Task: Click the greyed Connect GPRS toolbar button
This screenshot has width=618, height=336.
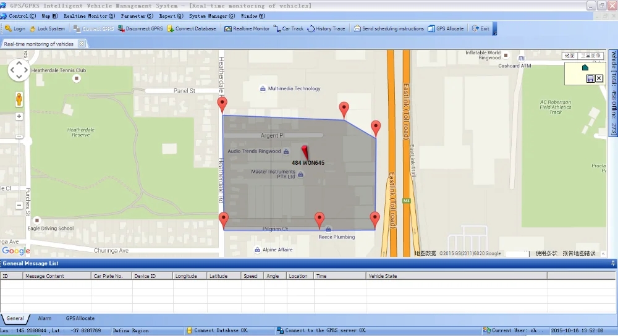Action: coord(93,29)
